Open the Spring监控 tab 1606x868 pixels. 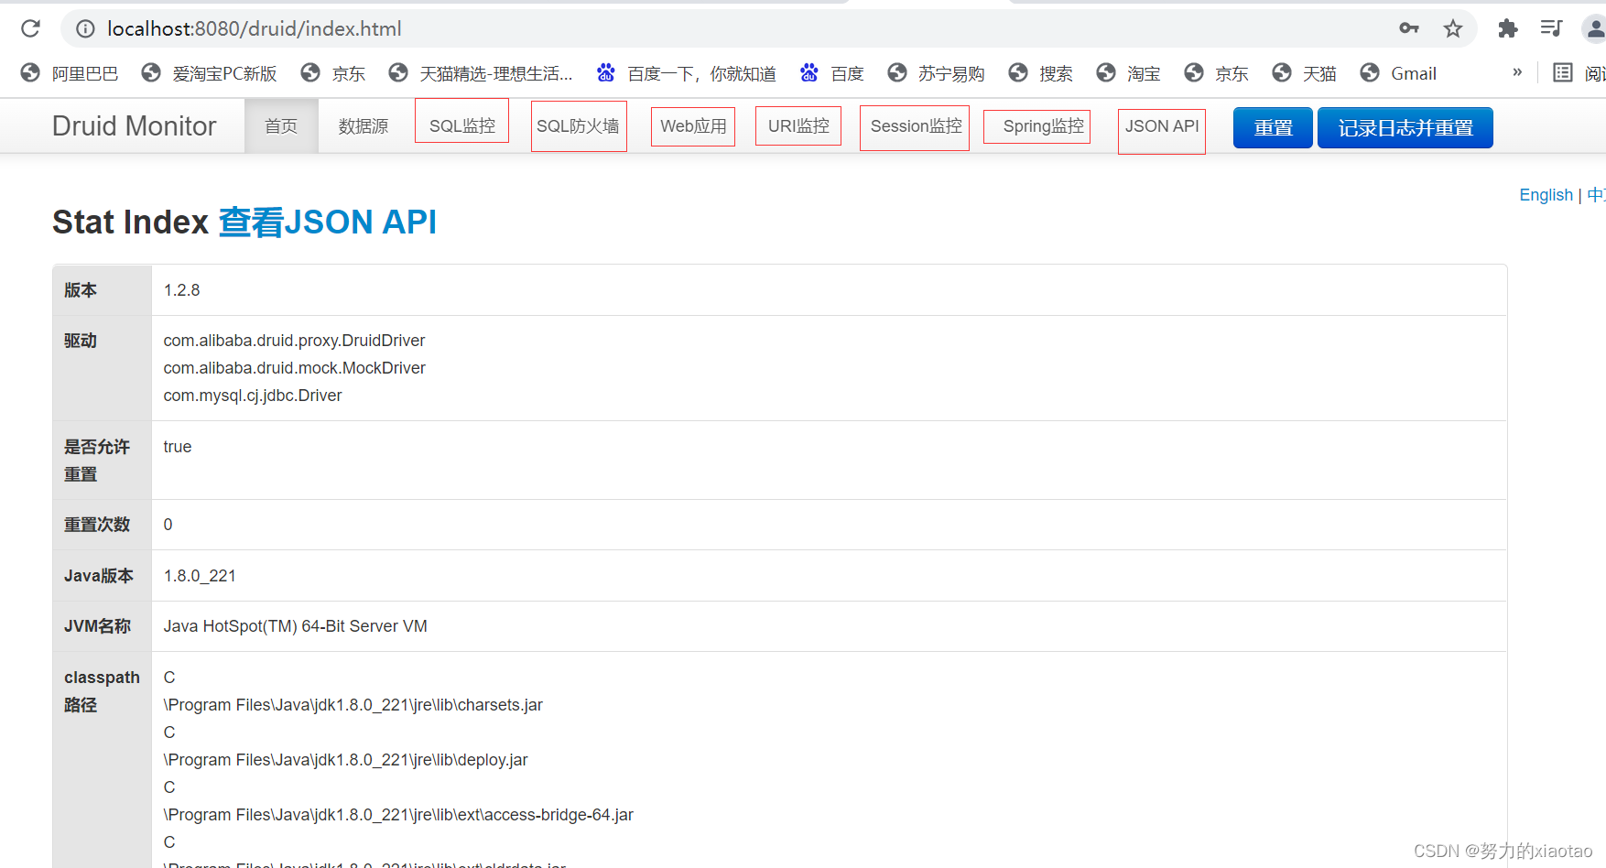1043,126
